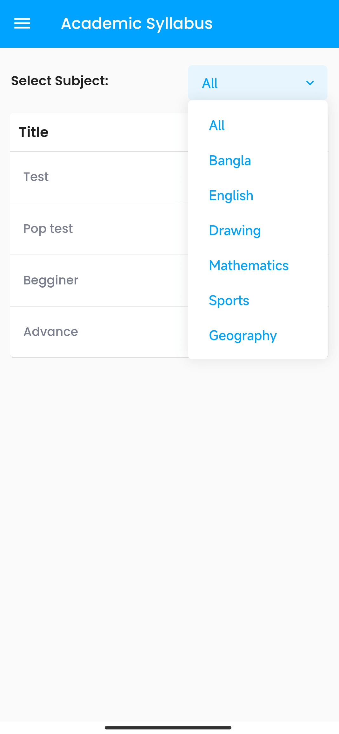Screen dimensions: 339x734
Task: Select the "Advance" syllabus entry
Action: (51, 332)
